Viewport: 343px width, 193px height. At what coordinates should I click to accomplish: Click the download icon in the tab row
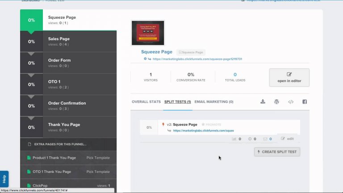point(263,101)
